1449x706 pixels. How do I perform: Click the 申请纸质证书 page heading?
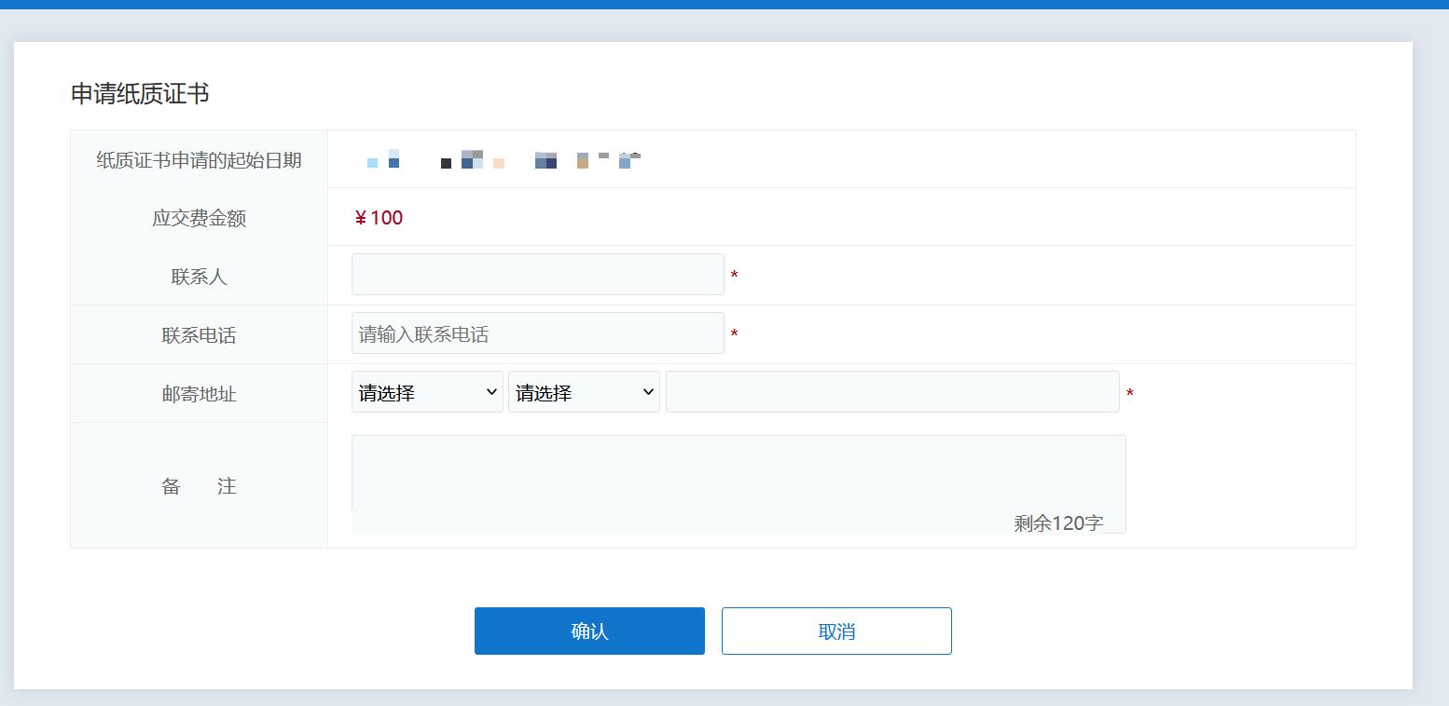pyautogui.click(x=140, y=94)
